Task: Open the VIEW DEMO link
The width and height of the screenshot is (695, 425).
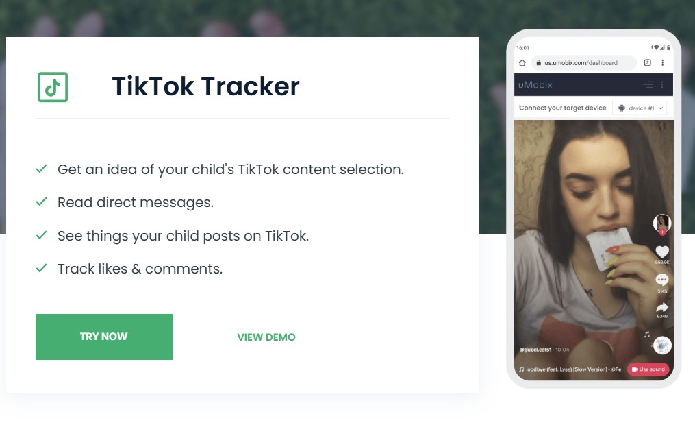Action: point(266,337)
